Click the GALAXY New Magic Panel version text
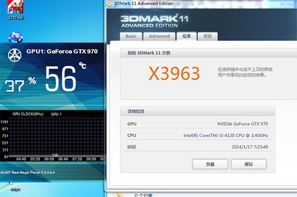 coord(27,172)
